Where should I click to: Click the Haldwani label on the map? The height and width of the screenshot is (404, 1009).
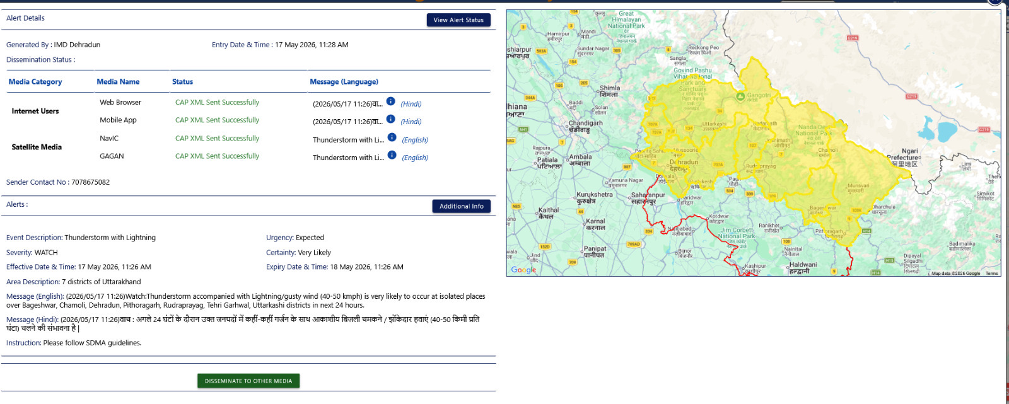(803, 265)
